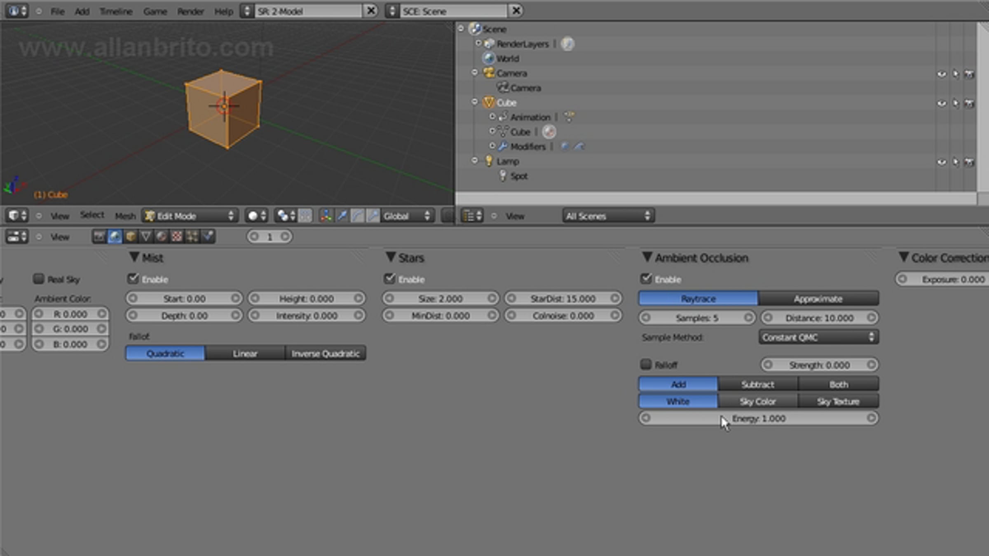Viewport: 989px width, 556px height.
Task: Click the Info editor type icon
Action: (17, 11)
